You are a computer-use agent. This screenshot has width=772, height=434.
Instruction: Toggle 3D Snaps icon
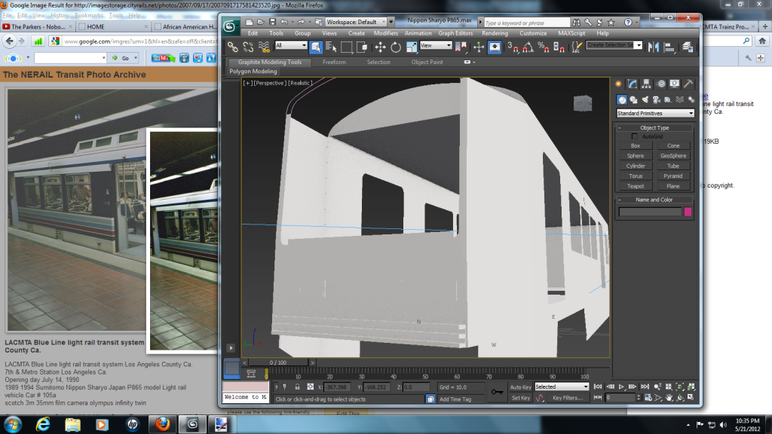(513, 47)
